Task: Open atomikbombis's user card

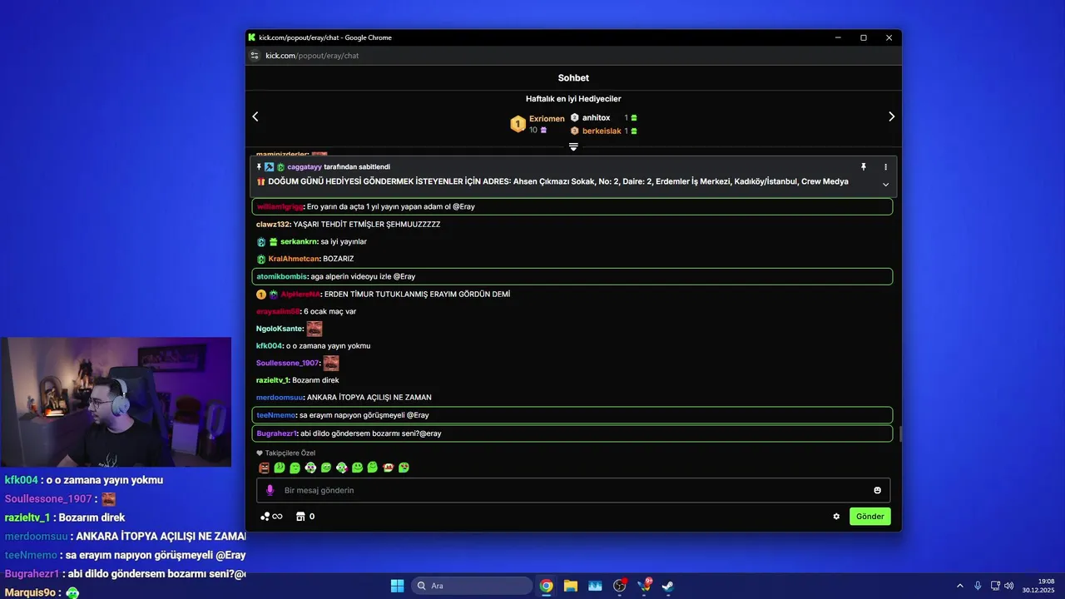Action: pos(281,276)
